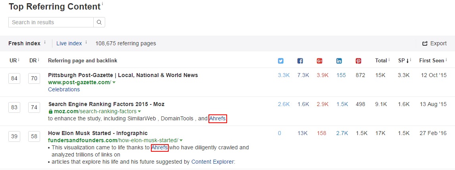Click Twitter count 2.6K for Moz
The width and height of the screenshot is (455, 170).
[x=284, y=104]
